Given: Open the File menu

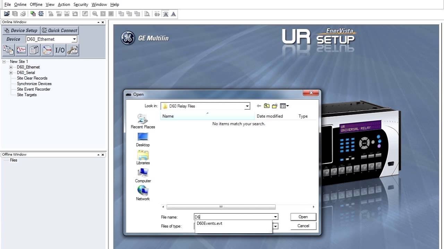Looking at the screenshot, I should point(8,4).
